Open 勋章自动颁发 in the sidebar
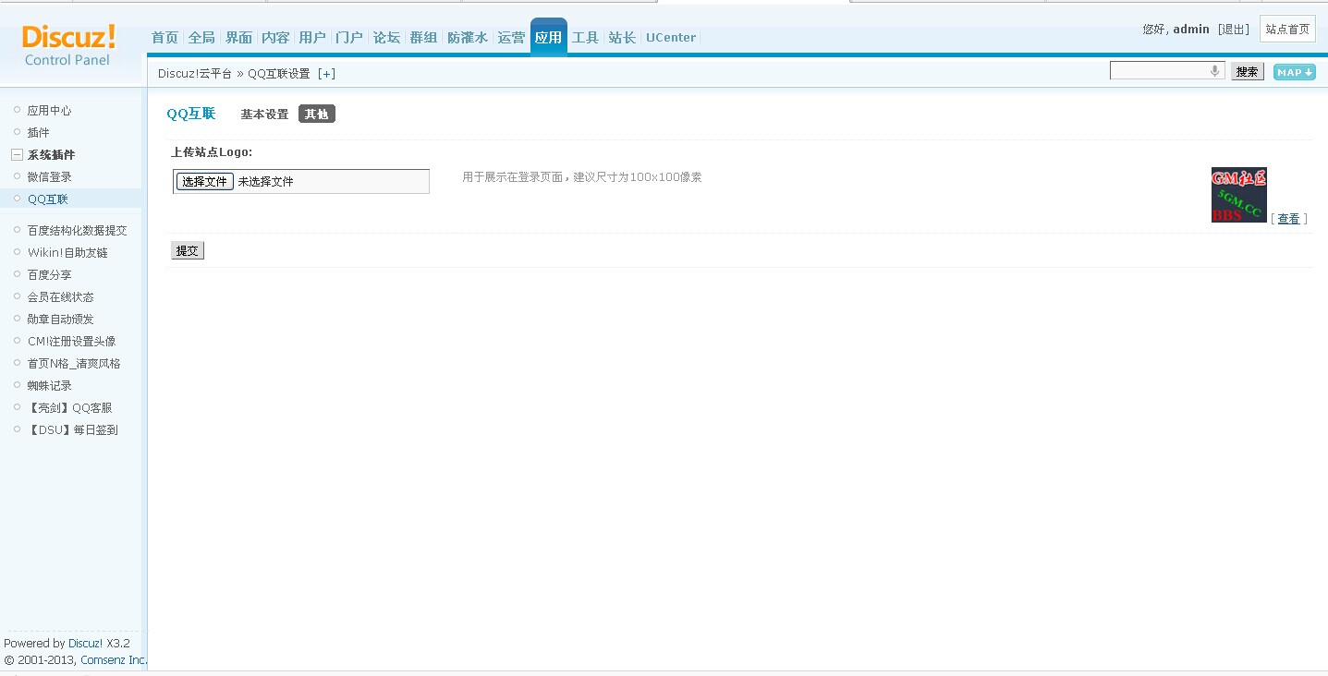 [60, 320]
